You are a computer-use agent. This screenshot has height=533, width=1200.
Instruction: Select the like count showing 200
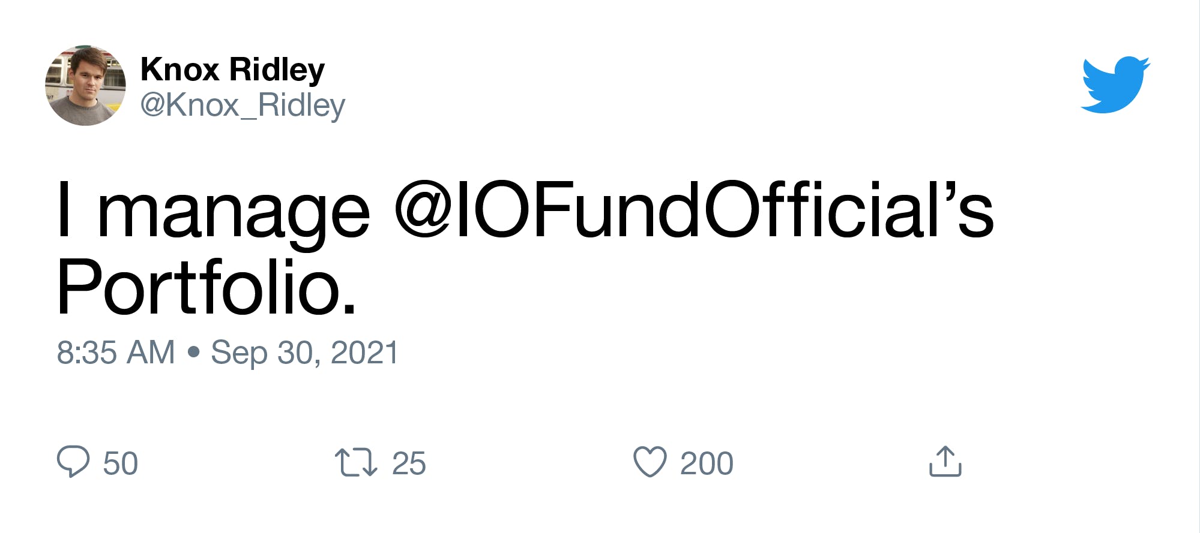[708, 463]
